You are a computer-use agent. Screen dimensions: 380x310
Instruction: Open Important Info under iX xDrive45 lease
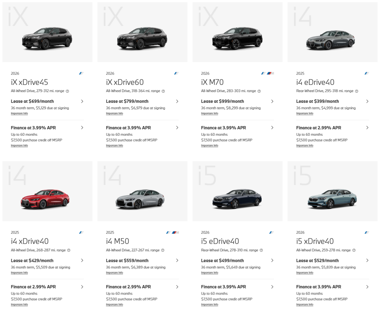[19, 113]
